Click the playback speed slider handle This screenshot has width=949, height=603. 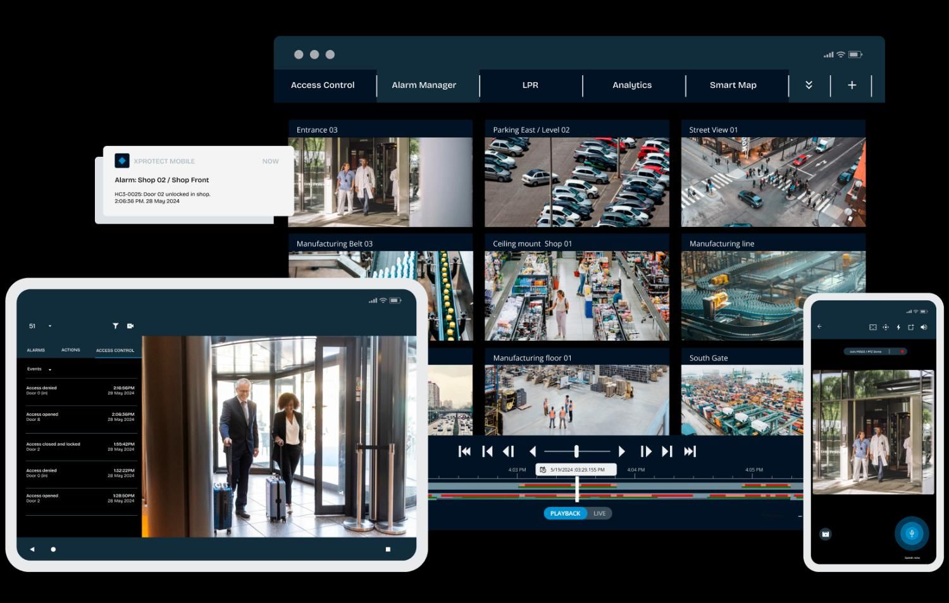click(576, 451)
